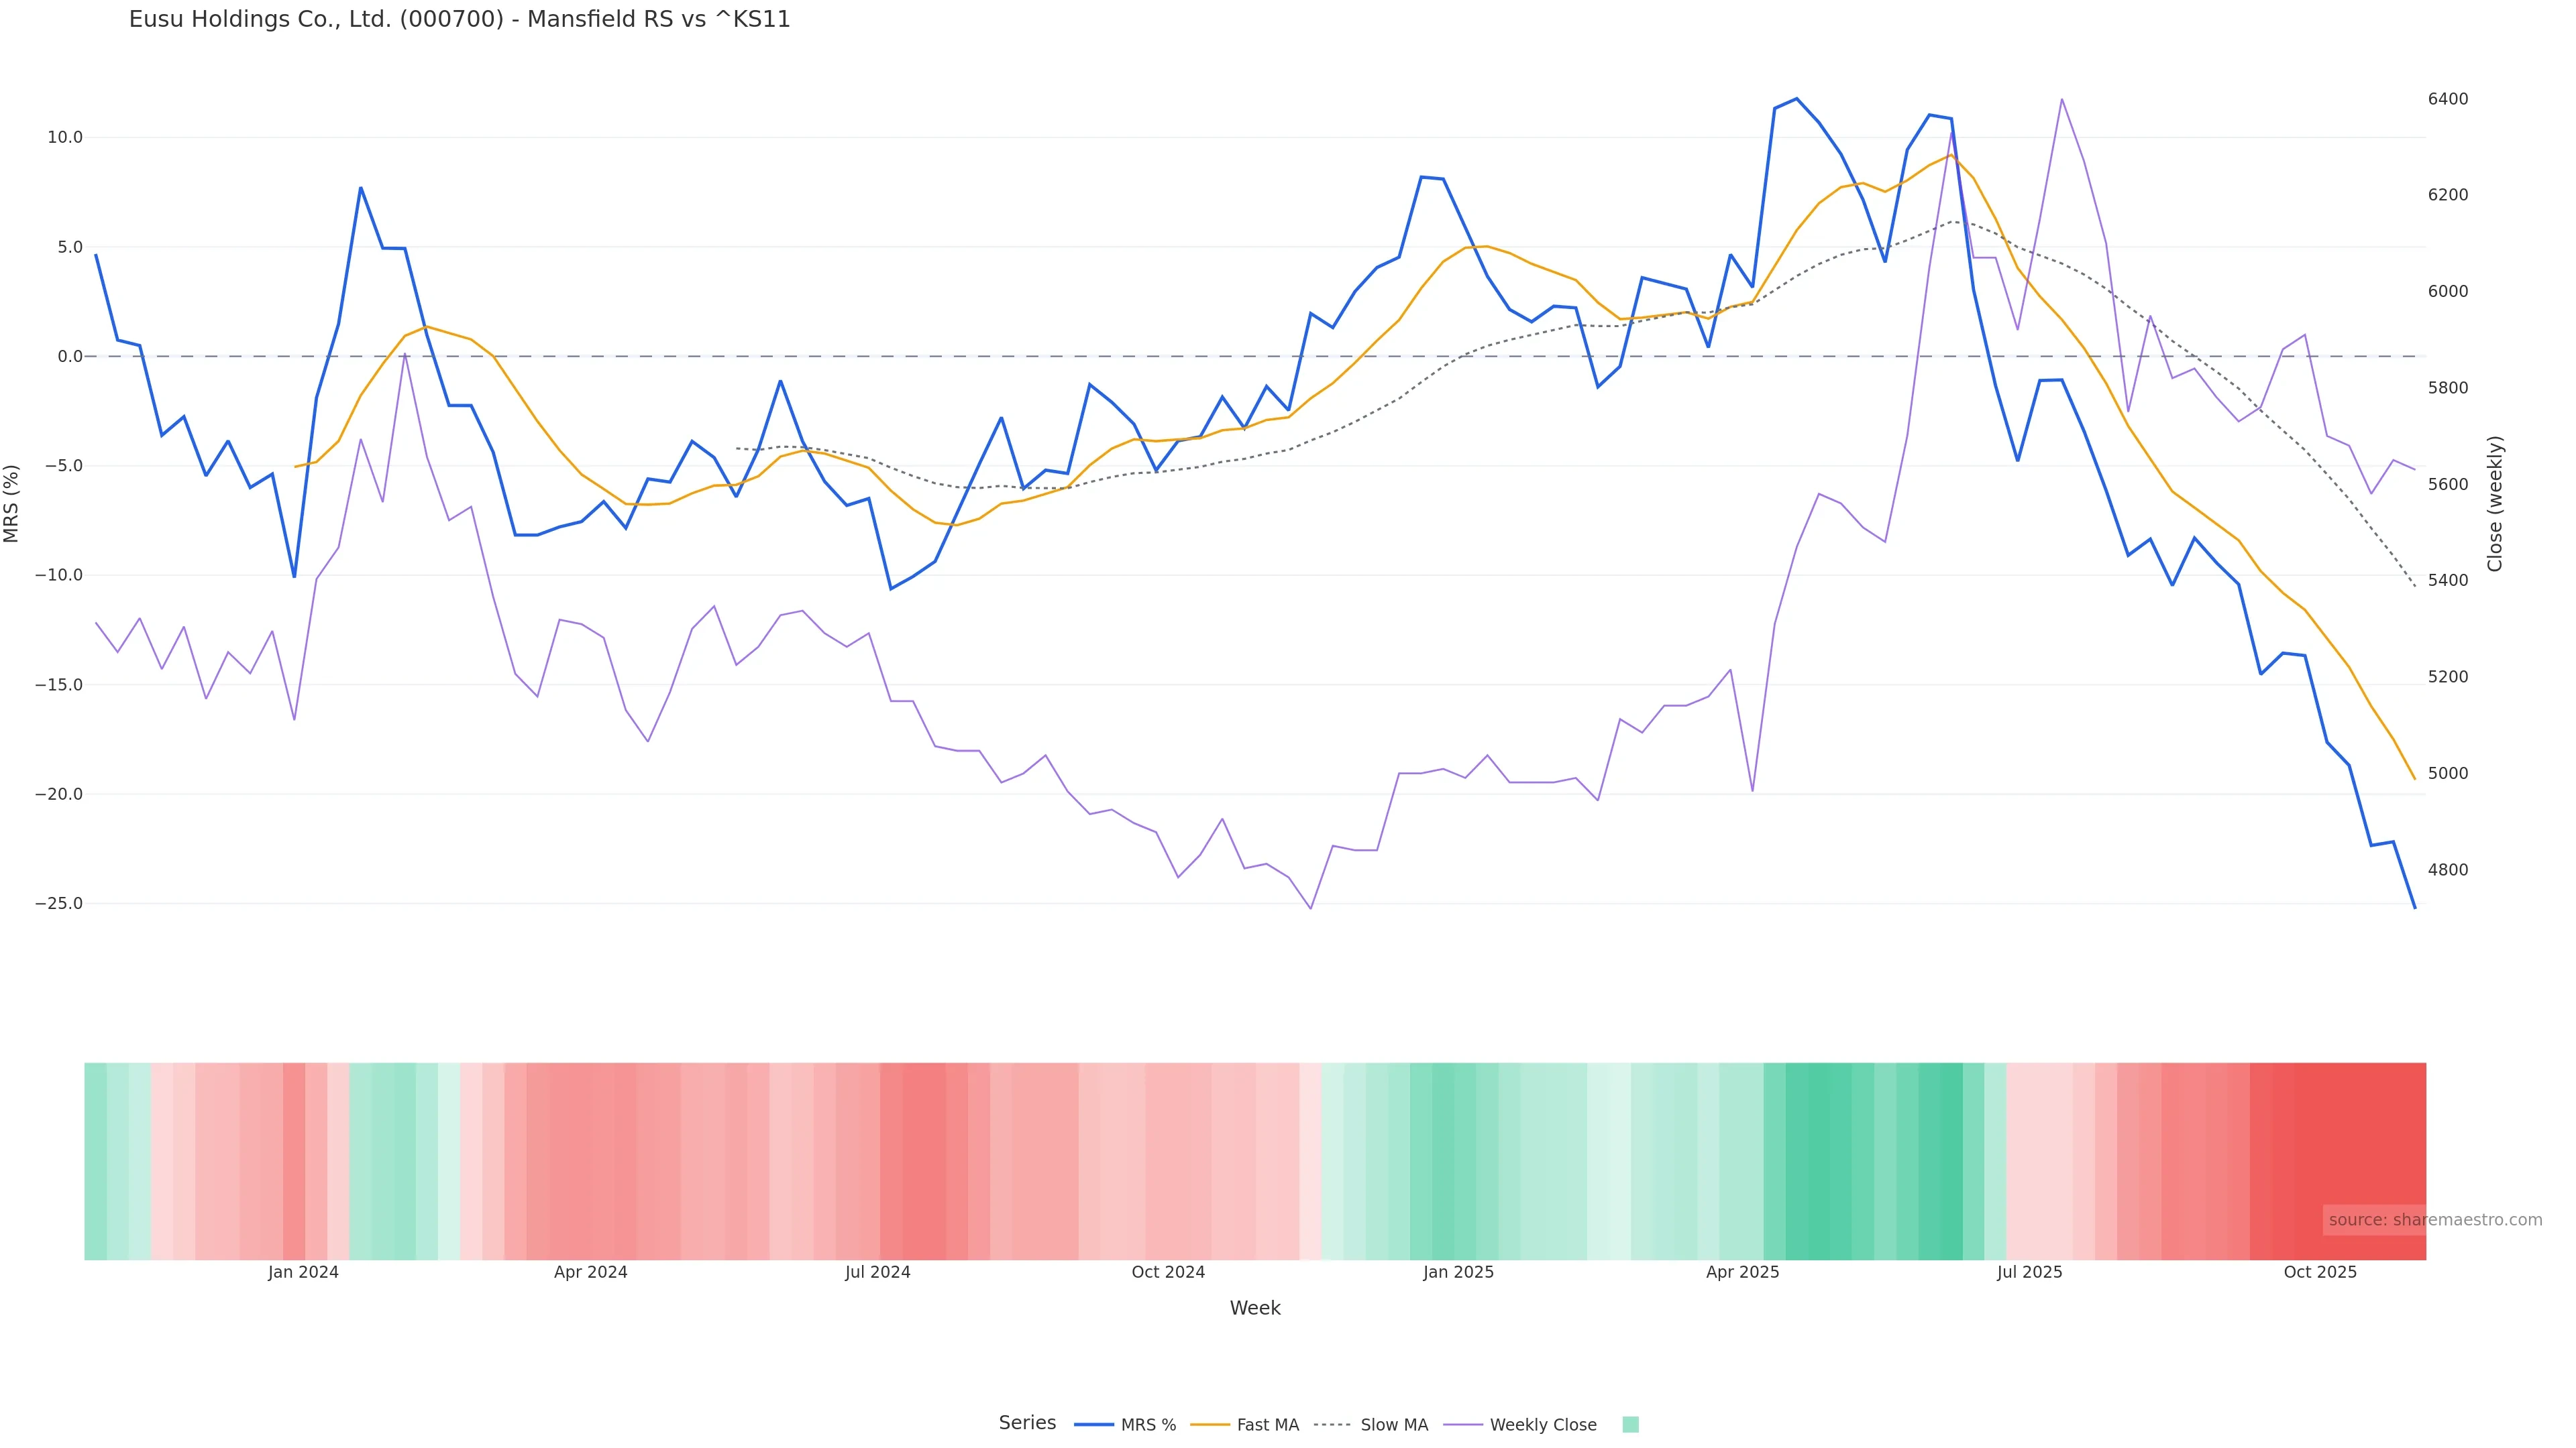The image size is (2576, 1448).
Task: Click the 'Jan 2024' x-axis tick label
Action: (303, 1272)
